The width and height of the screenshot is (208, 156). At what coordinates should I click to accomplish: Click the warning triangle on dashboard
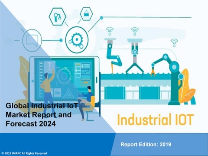click(x=69, y=93)
